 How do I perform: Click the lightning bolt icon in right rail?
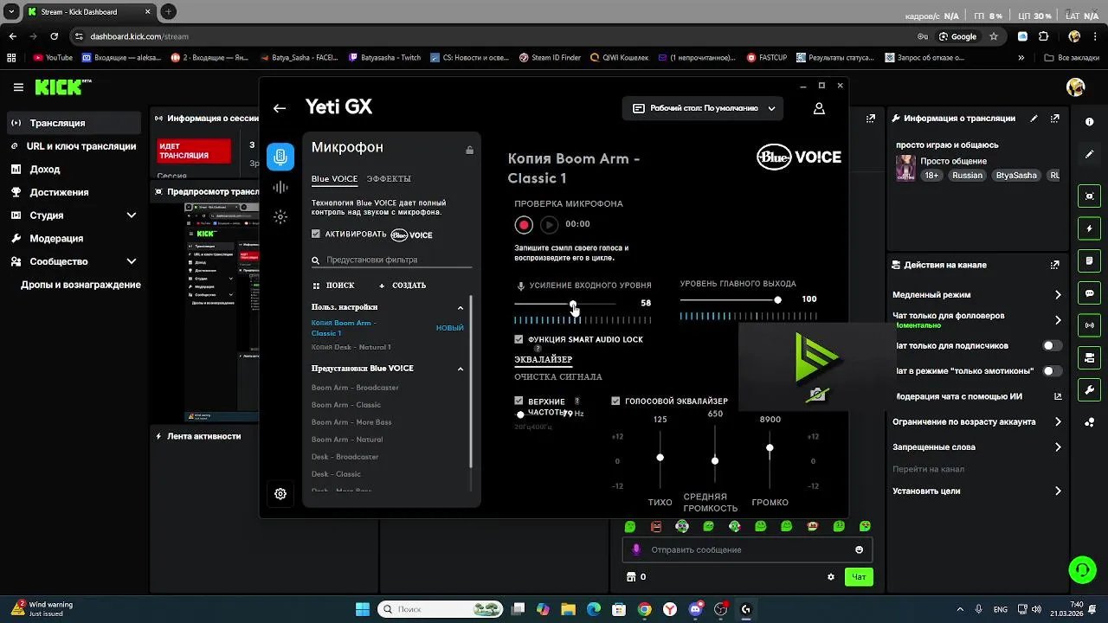[x=1089, y=228]
